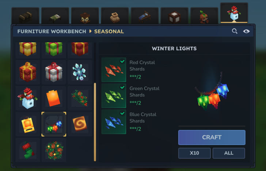
Task: Switch to the lantern category tab
Action: click(x=85, y=16)
